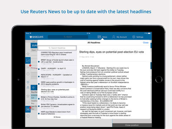The width and height of the screenshot is (172, 129).
Task: Click the Search Headlines field
Action: pos(57,48)
